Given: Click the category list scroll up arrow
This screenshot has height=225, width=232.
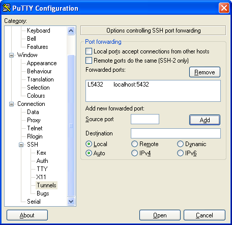Looking at the screenshot, I should click(71, 31).
